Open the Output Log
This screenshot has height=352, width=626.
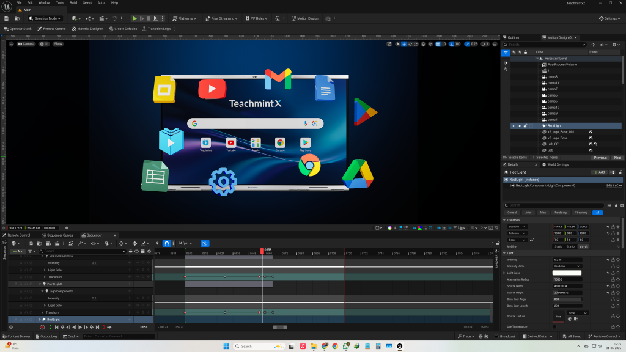click(46, 337)
